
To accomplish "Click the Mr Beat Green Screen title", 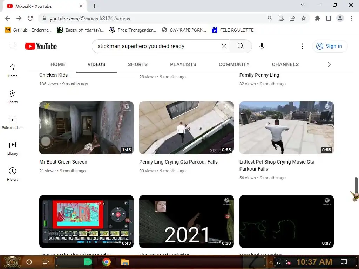I will pos(63,162).
